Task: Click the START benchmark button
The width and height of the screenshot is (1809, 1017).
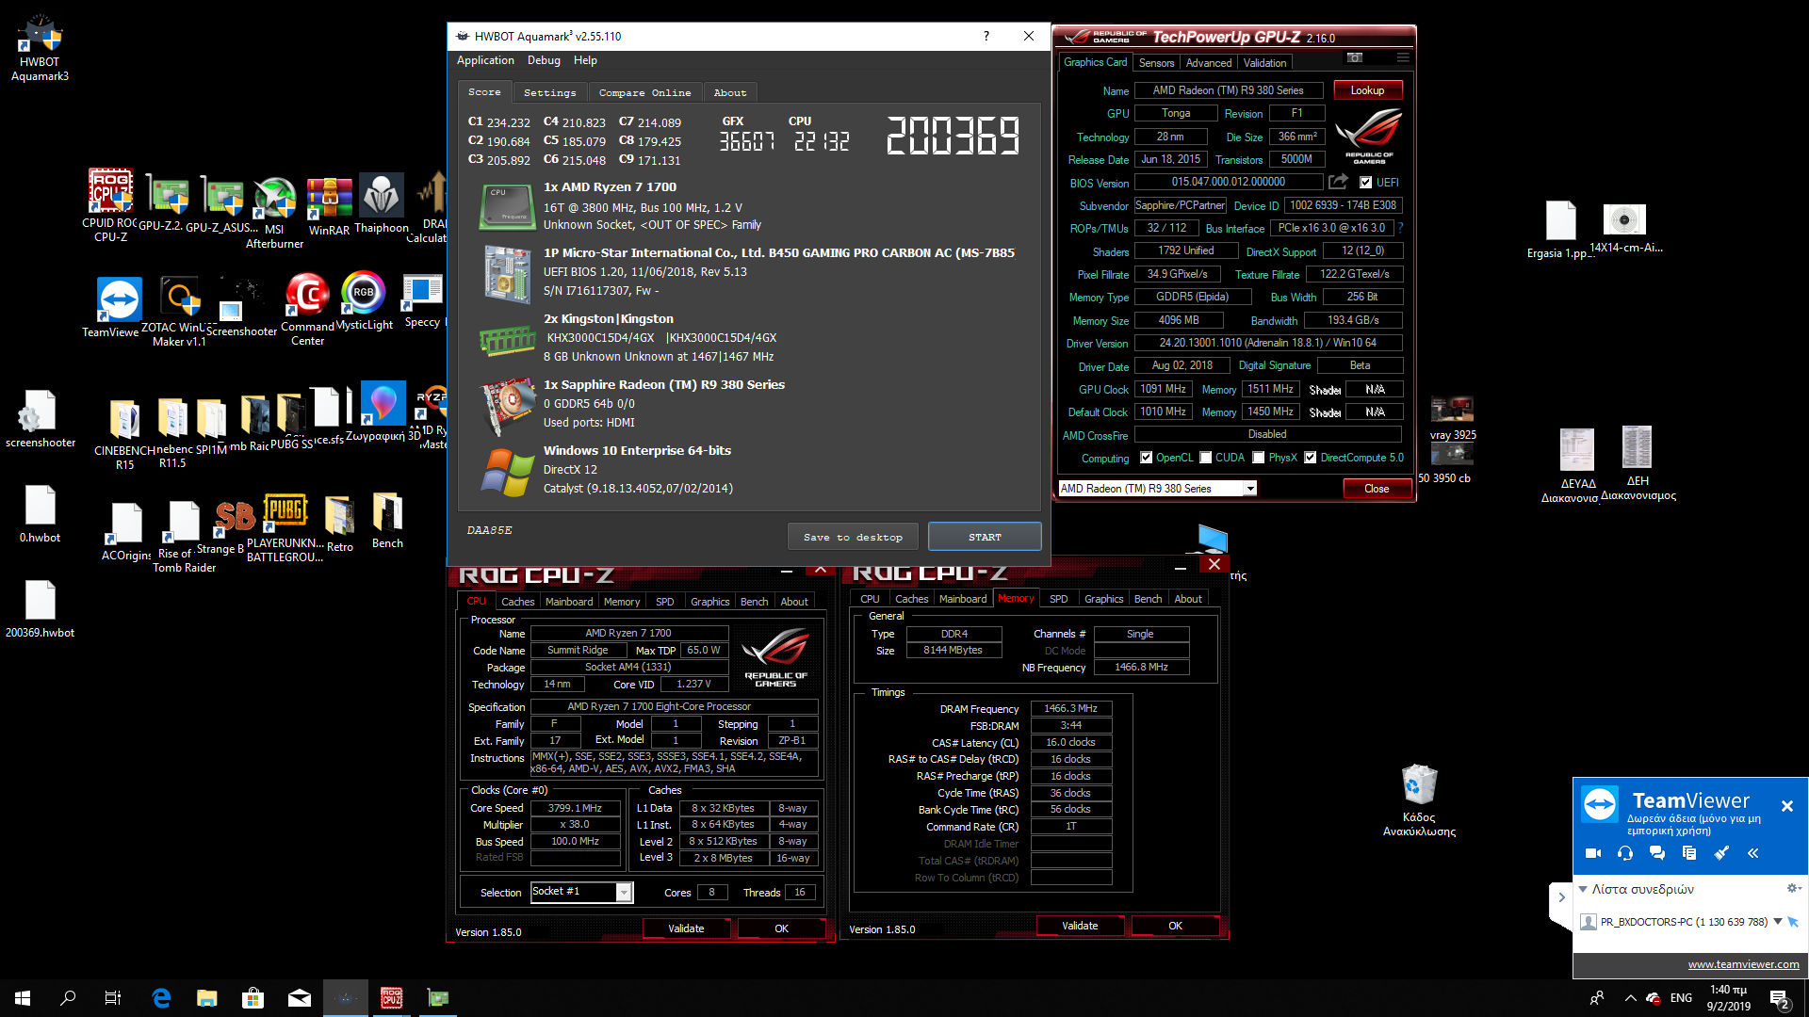Action: point(985,537)
